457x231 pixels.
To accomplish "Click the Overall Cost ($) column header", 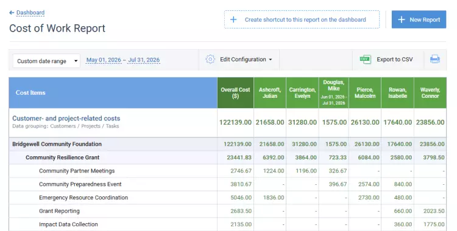I will [235, 93].
